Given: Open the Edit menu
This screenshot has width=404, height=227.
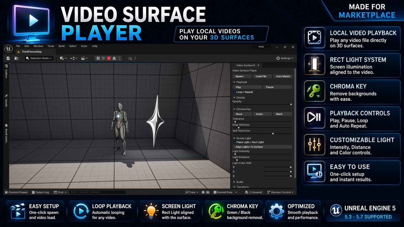Looking at the screenshot, I should 27,46.
